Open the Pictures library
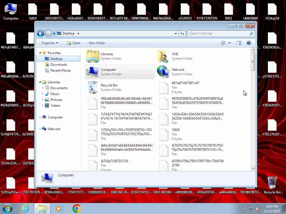The image size is (286, 214). (56, 100)
